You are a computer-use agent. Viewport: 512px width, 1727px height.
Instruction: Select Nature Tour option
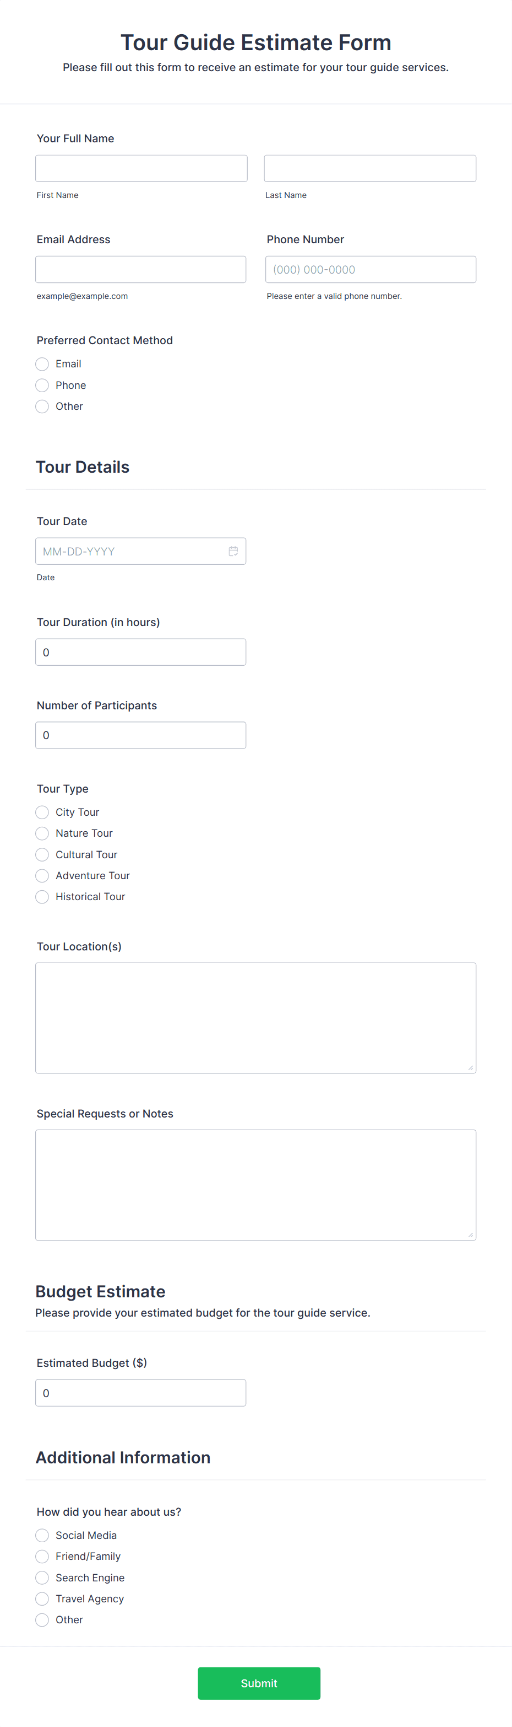[41, 833]
